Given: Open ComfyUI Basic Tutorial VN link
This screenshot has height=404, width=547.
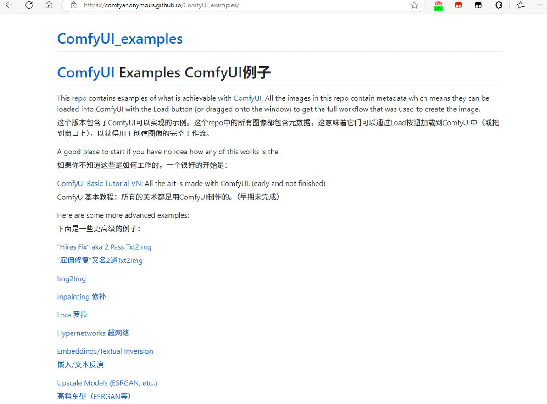Looking at the screenshot, I should [99, 184].
